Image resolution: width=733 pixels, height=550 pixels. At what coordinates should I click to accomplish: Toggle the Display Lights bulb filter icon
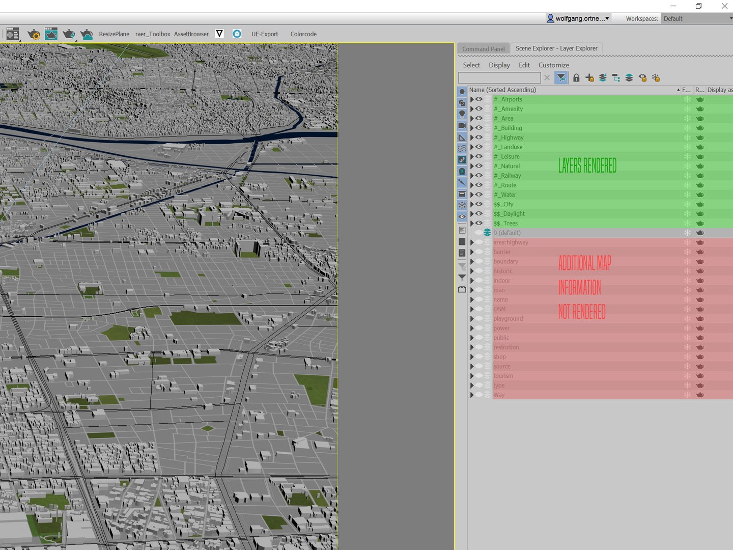[462, 114]
